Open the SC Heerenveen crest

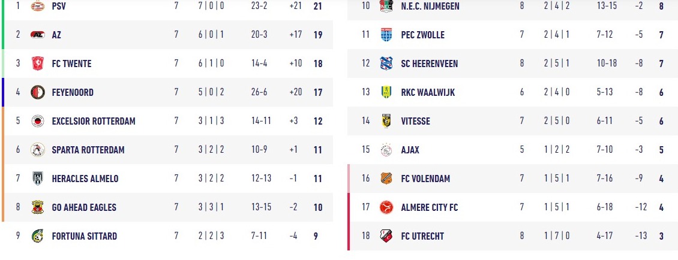[386, 64]
